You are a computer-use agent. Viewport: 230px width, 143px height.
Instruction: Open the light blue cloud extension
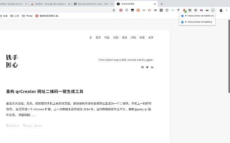pos(172,10)
